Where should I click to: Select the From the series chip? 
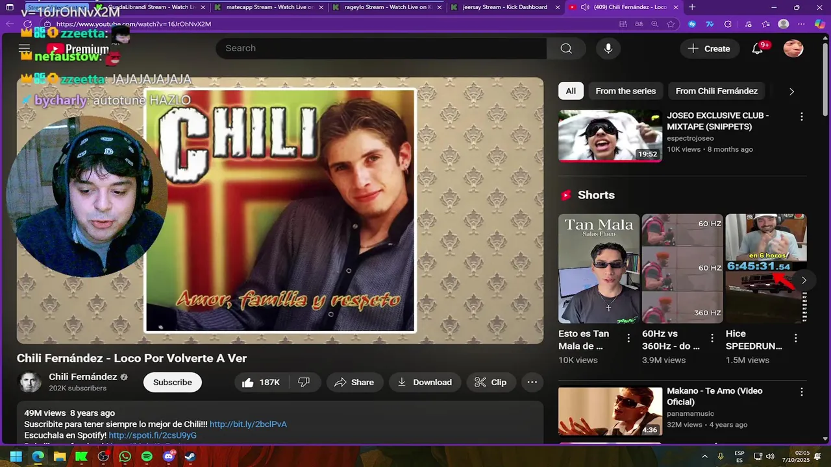point(626,91)
